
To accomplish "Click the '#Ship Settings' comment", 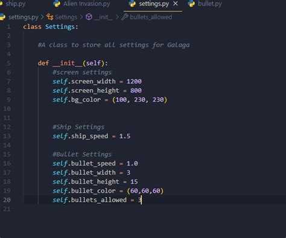I will click(x=78, y=127).
